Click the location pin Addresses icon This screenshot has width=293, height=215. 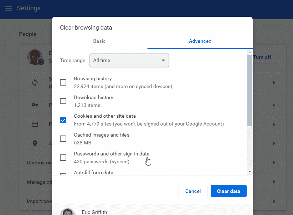point(35,143)
